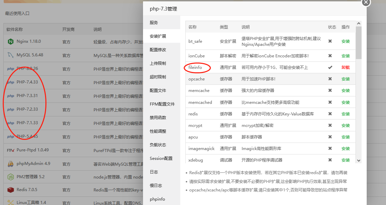Screen dimensions: 386x205
Task: Click php icon beside PHP-7.2.33
Action: pyautogui.click(x=11, y=110)
